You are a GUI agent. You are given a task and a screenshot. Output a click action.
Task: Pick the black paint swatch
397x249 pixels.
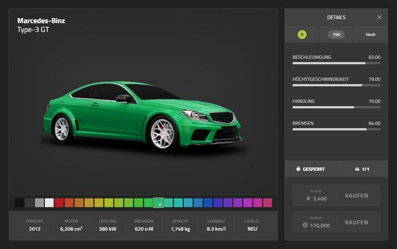click(x=19, y=202)
